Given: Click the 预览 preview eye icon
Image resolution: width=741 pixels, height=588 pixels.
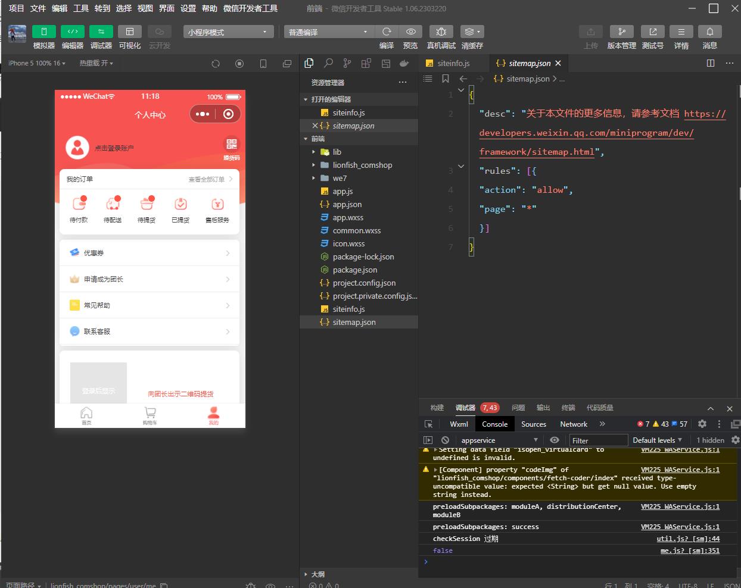Looking at the screenshot, I should tap(410, 32).
